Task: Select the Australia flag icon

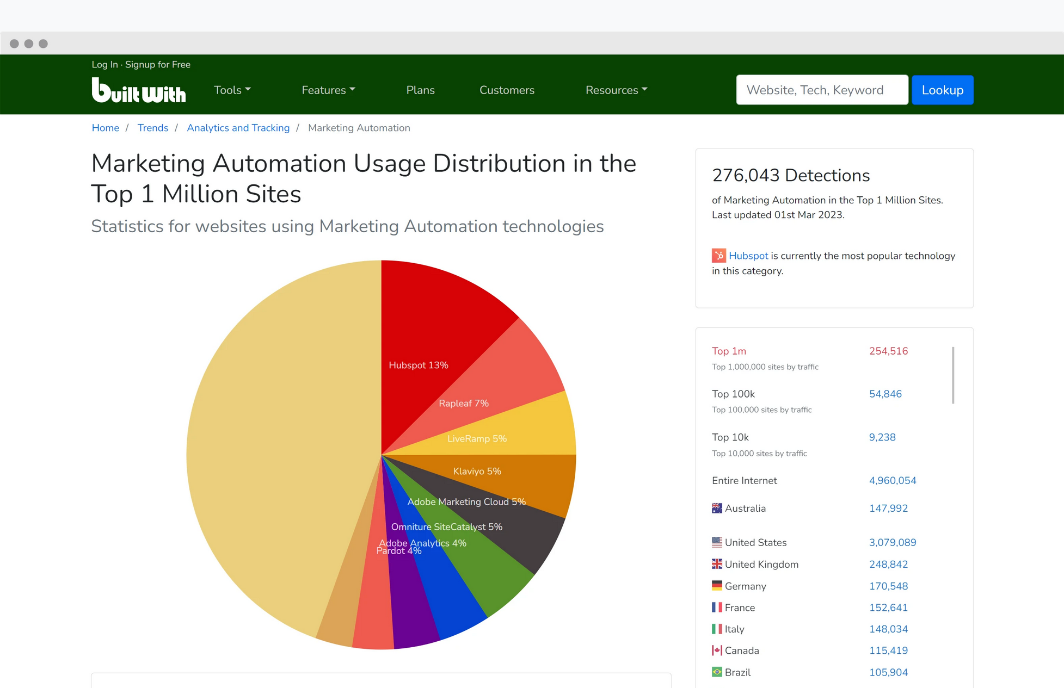Action: [x=716, y=508]
